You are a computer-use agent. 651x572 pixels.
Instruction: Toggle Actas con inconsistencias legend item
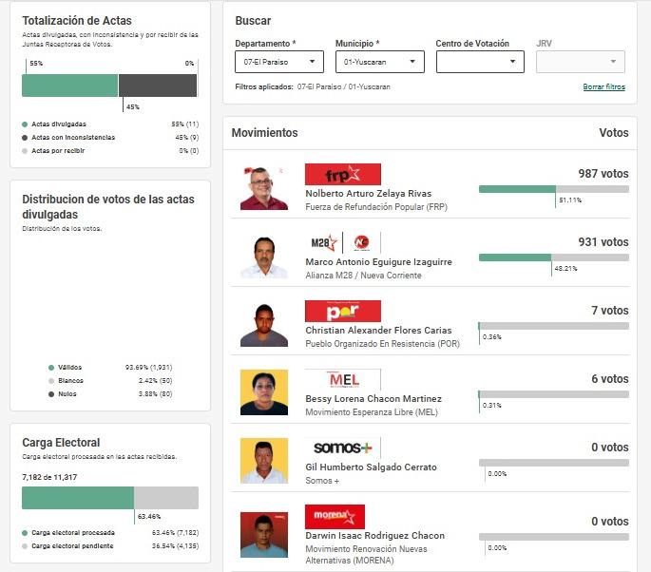click(72, 138)
